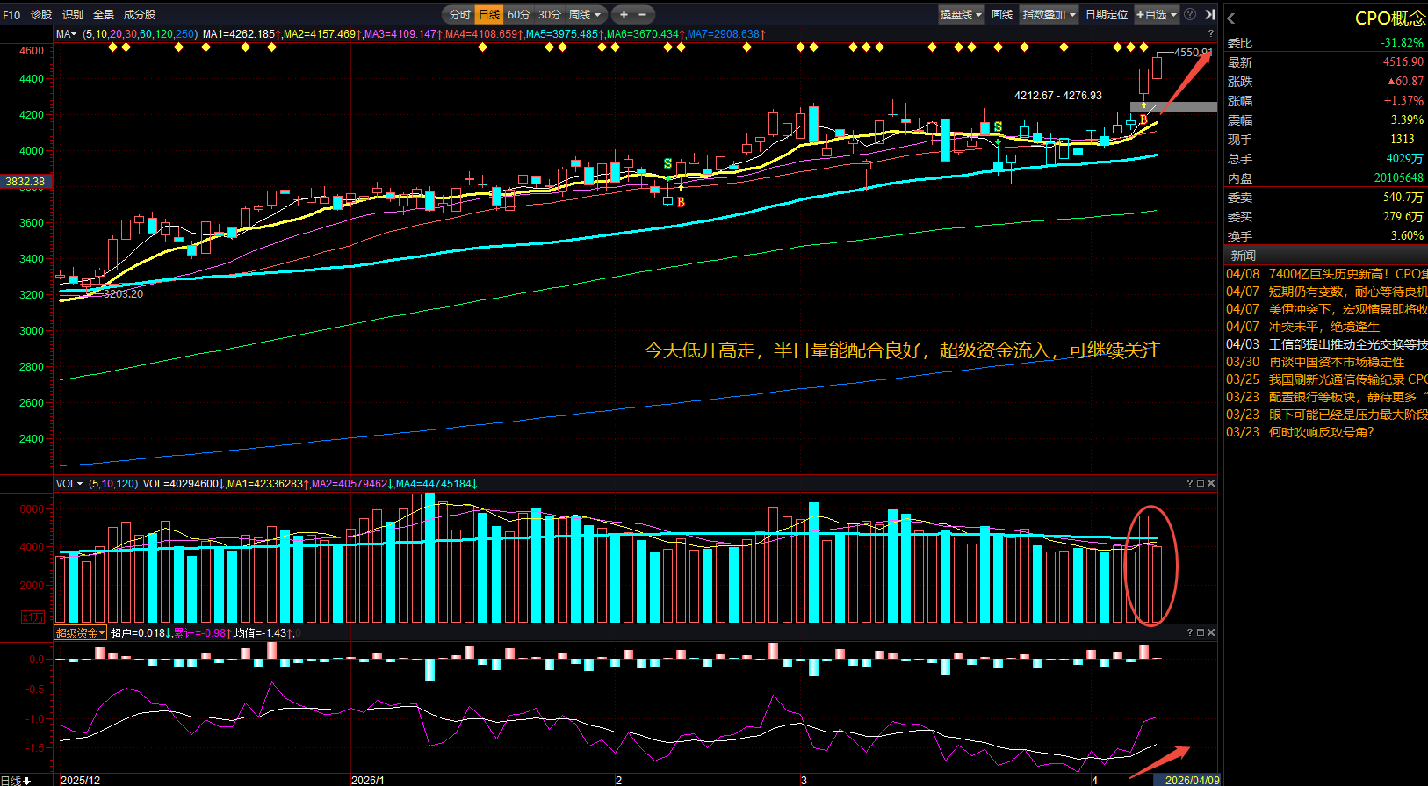Zoom in chart with plus button
This screenshot has height=786, width=1428.
coord(624,15)
